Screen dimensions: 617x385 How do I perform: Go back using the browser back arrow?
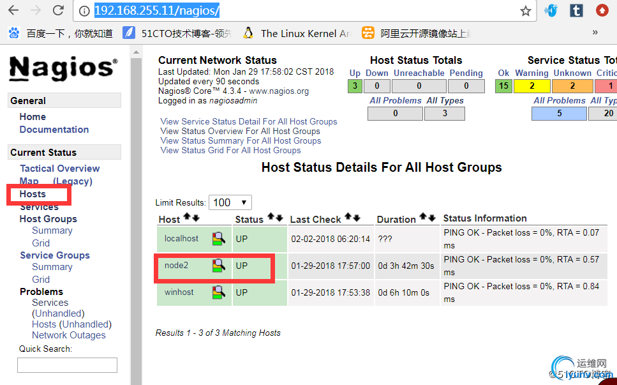pos(13,10)
